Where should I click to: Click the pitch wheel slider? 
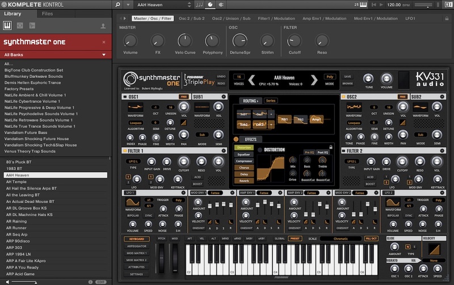(162, 258)
